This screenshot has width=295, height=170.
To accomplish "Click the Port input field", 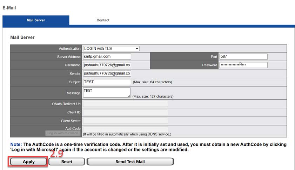I will coord(243,57).
